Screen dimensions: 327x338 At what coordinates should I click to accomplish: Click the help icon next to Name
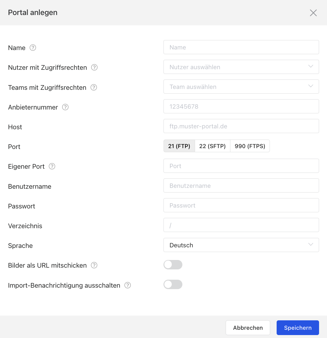33,48
